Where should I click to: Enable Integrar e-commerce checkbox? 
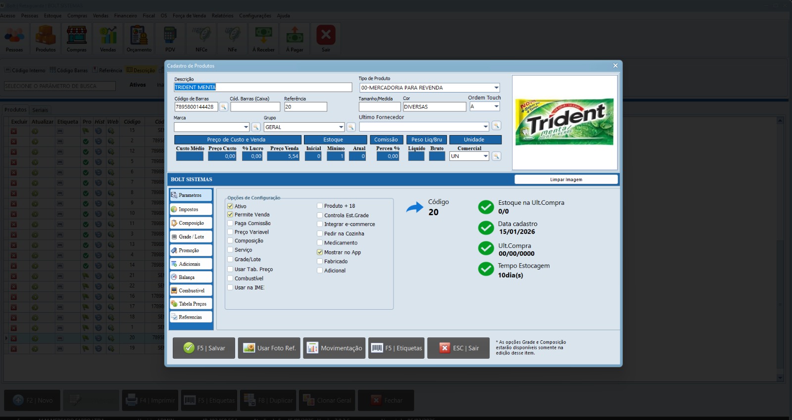320,224
